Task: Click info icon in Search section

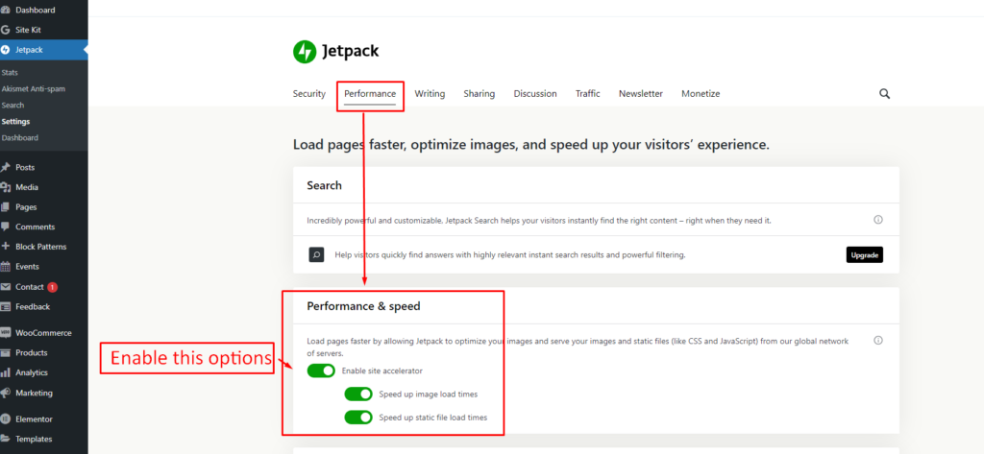Action: tap(878, 220)
